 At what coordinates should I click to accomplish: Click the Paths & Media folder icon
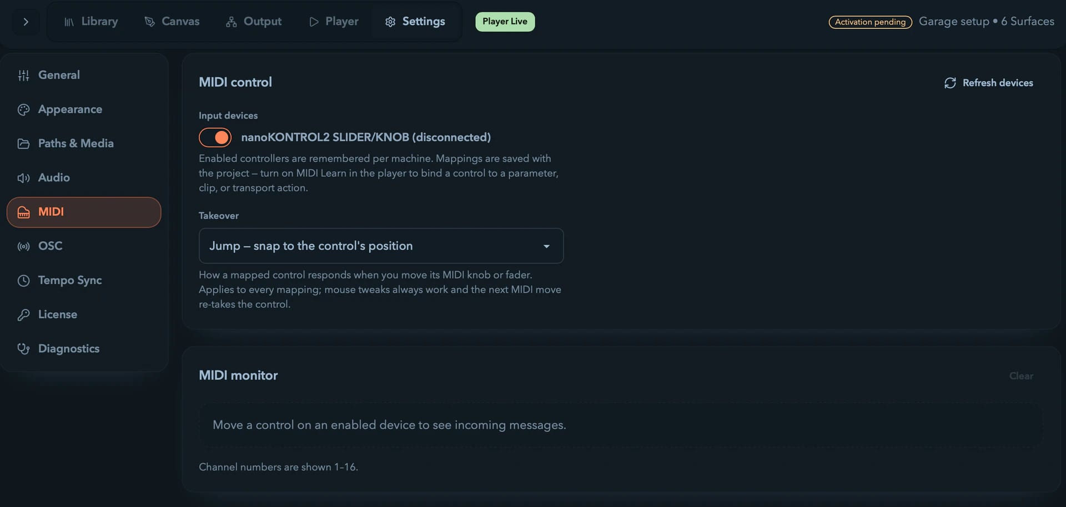pyautogui.click(x=23, y=144)
